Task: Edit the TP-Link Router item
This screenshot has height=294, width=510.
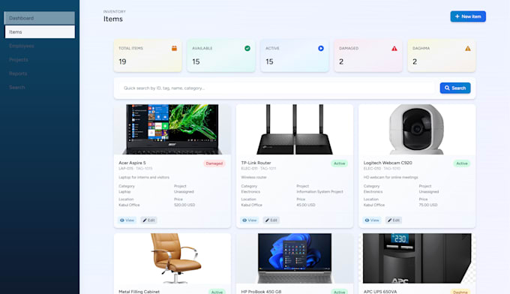Action: point(271,220)
